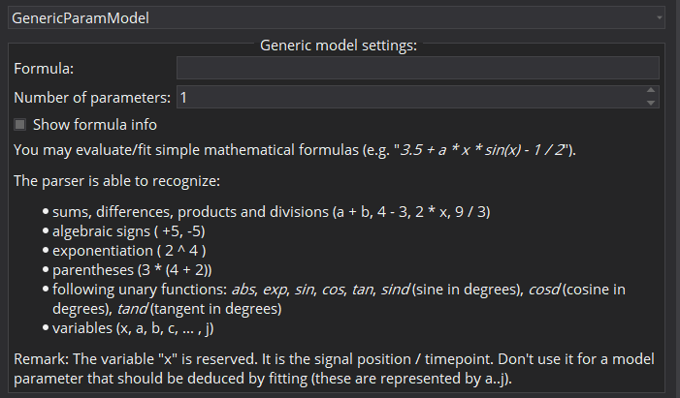The height and width of the screenshot is (398, 680).
Task: Open the GenericParamModel model dropdown
Action: click(x=337, y=17)
